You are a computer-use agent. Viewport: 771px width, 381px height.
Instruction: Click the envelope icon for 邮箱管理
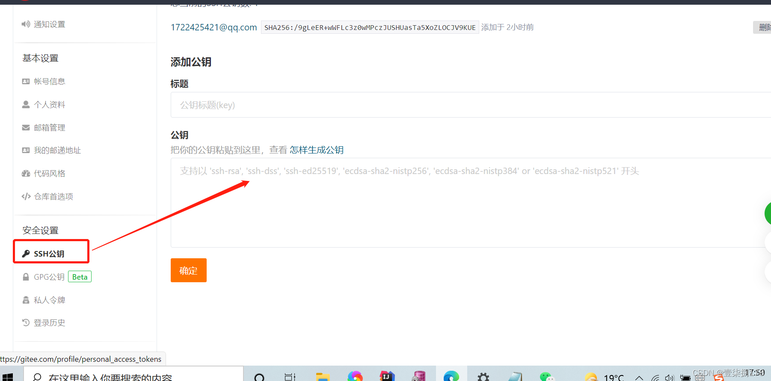(26, 127)
